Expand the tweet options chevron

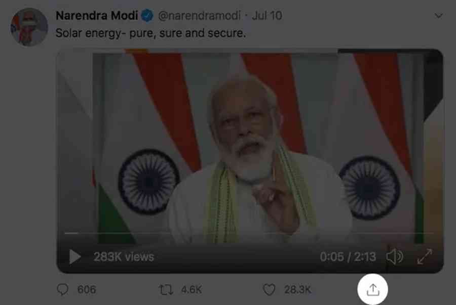[x=439, y=16]
